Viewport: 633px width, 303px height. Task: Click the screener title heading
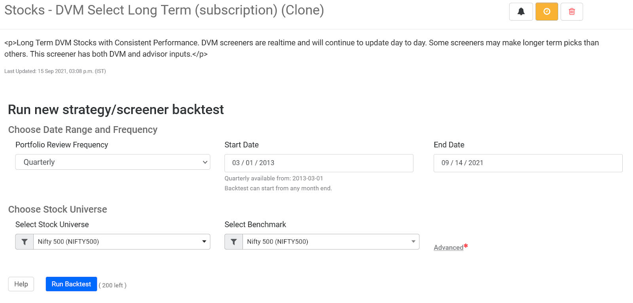tap(164, 10)
